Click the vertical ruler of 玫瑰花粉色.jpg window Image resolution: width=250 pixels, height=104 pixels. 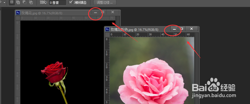click(107, 71)
